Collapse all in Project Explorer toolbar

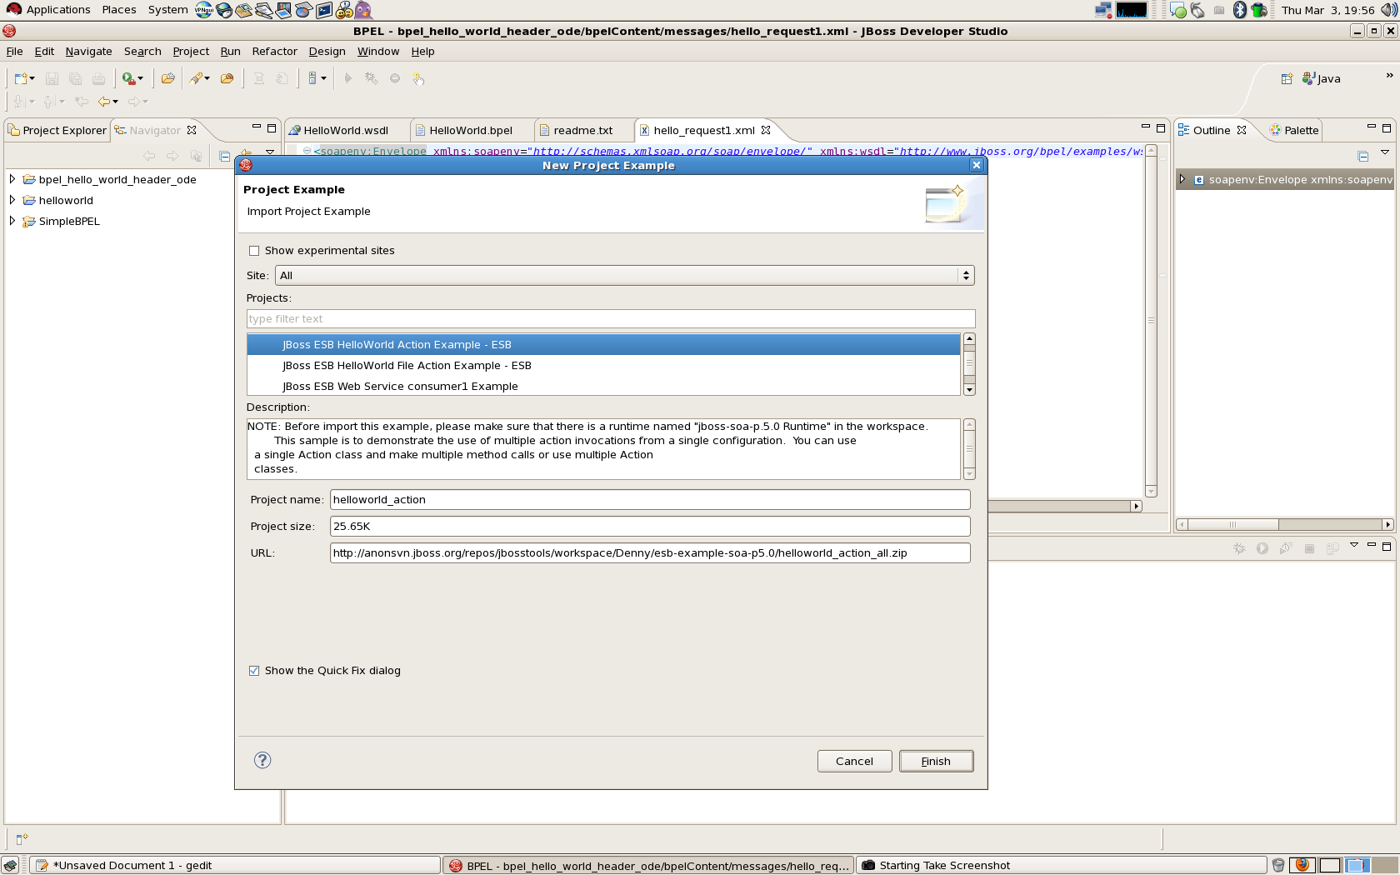(x=224, y=156)
